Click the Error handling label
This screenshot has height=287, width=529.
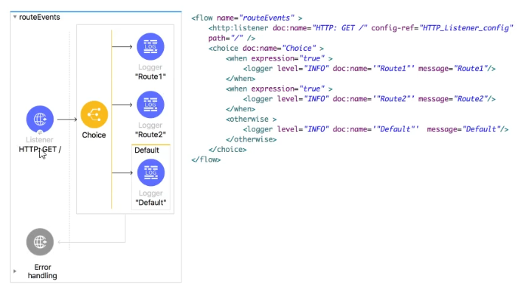coord(43,272)
